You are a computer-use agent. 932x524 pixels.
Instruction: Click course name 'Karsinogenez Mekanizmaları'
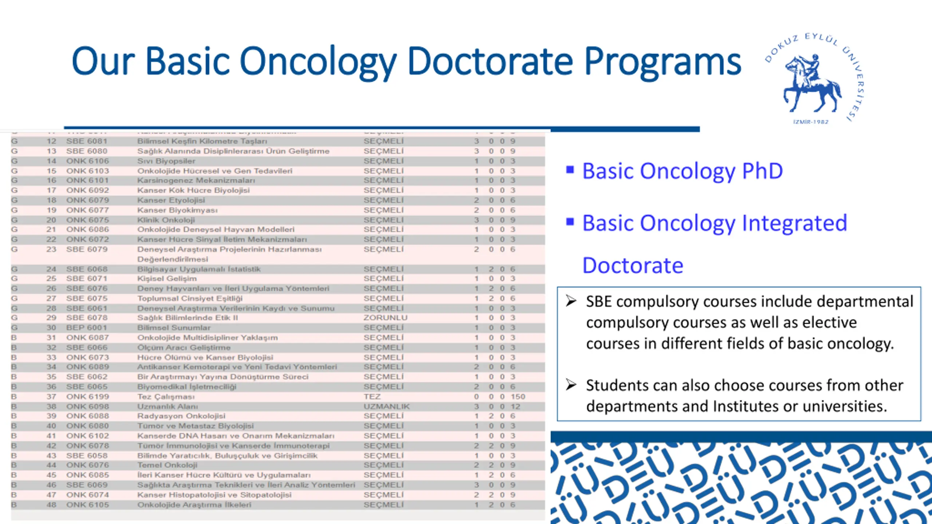196,180
